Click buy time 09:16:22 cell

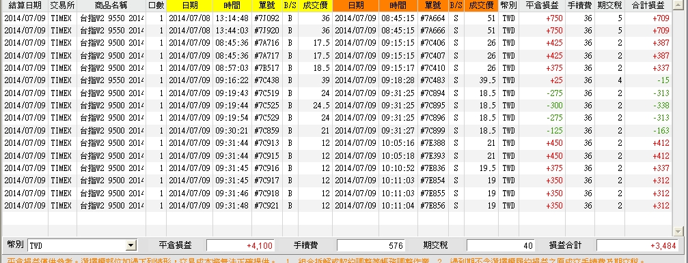coord(232,80)
